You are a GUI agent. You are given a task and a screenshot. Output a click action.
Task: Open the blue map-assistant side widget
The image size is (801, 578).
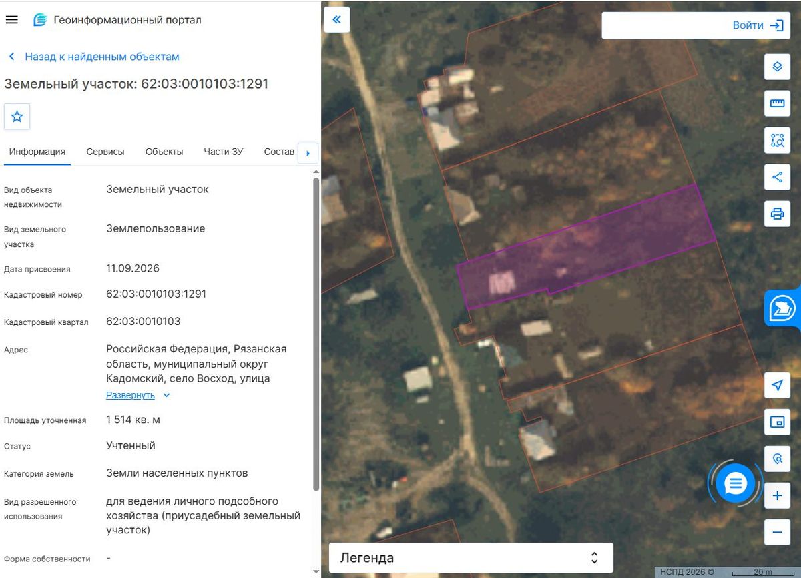tap(782, 308)
